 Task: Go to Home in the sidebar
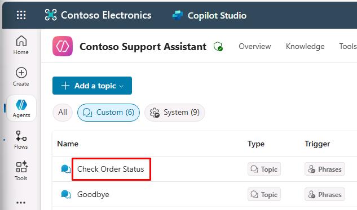tap(21, 45)
